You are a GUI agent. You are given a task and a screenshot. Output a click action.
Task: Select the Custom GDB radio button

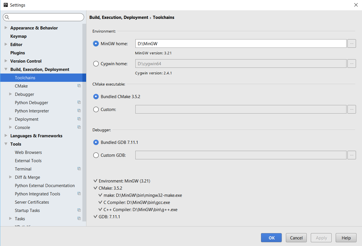click(96, 155)
